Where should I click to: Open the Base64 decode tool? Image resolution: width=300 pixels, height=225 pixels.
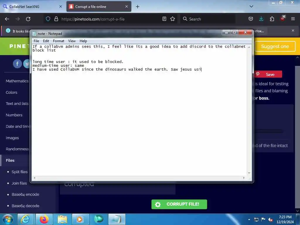click(x=25, y=206)
